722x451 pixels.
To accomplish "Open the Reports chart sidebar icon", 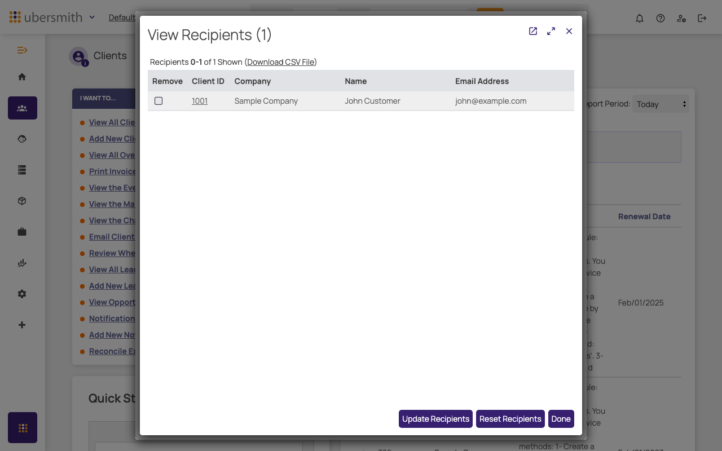I will pyautogui.click(x=22, y=263).
